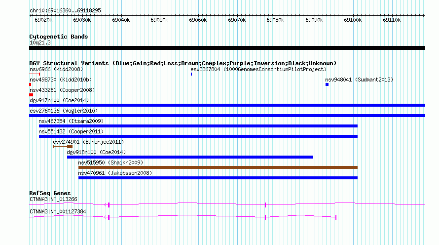Select the blue nsv467354 gain bar
The height and width of the screenshot is (245, 439).
click(198, 126)
